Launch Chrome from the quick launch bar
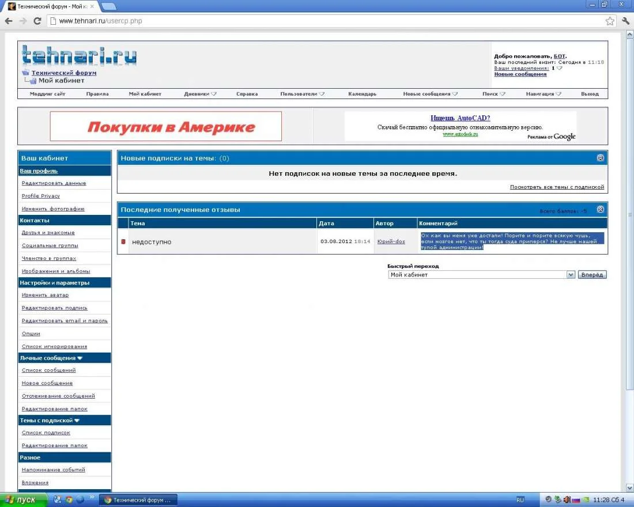This screenshot has width=634, height=507. click(x=69, y=500)
